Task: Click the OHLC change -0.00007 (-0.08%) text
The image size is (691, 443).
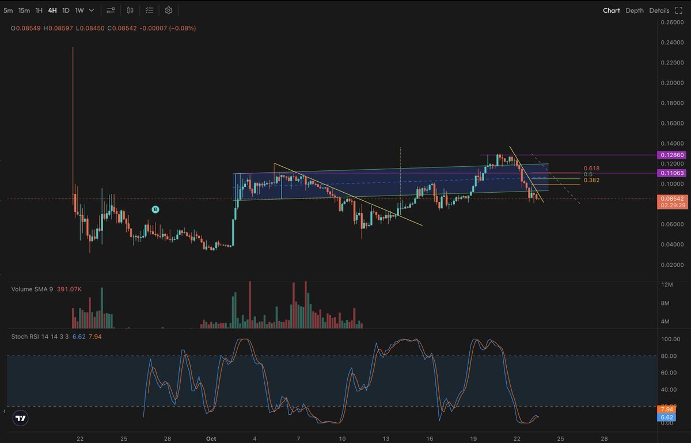Action: 168,28
